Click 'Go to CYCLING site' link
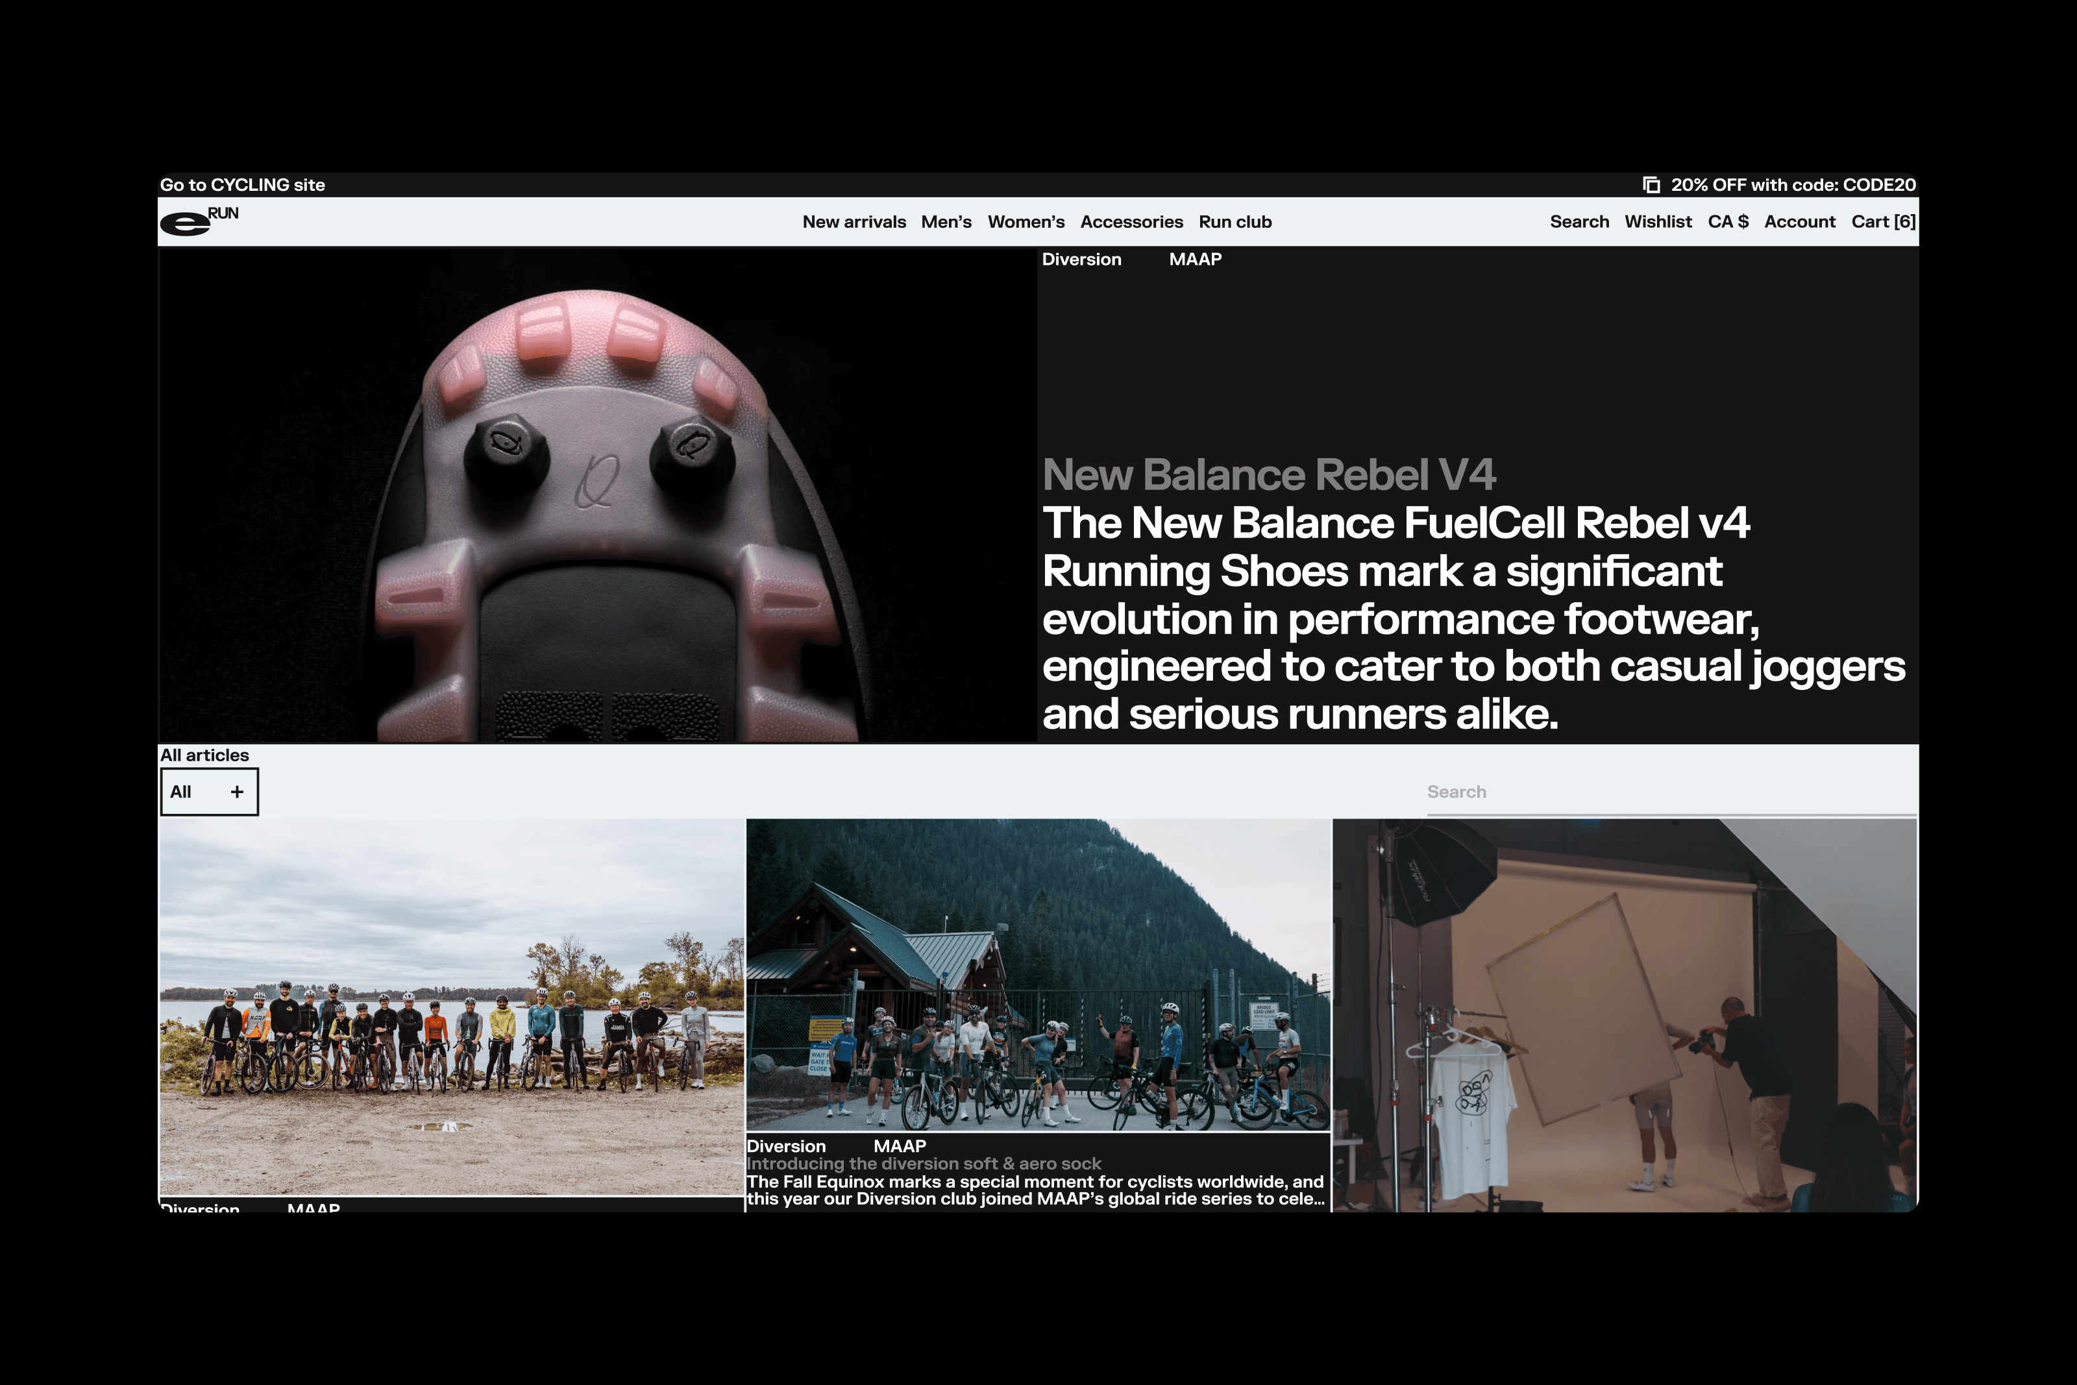This screenshot has width=2077, height=1385. [x=242, y=184]
